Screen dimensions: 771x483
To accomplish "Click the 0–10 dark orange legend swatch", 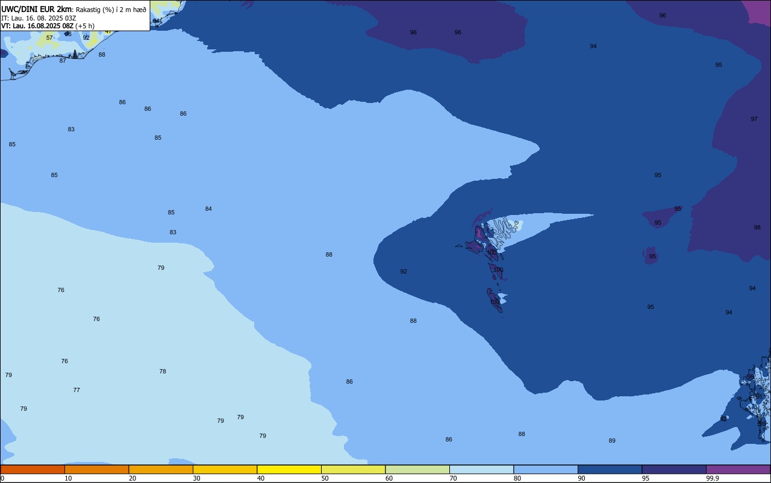I will 33,469.
